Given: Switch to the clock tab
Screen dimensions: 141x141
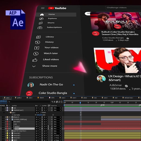Looking at the screenshot, I should click(x=94, y=98).
